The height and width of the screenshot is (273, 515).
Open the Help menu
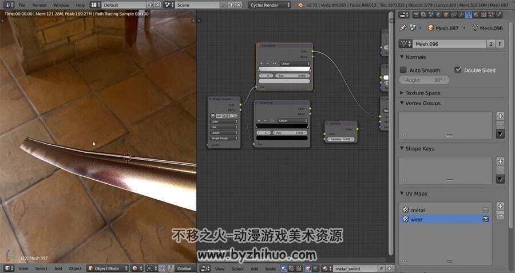(x=81, y=5)
